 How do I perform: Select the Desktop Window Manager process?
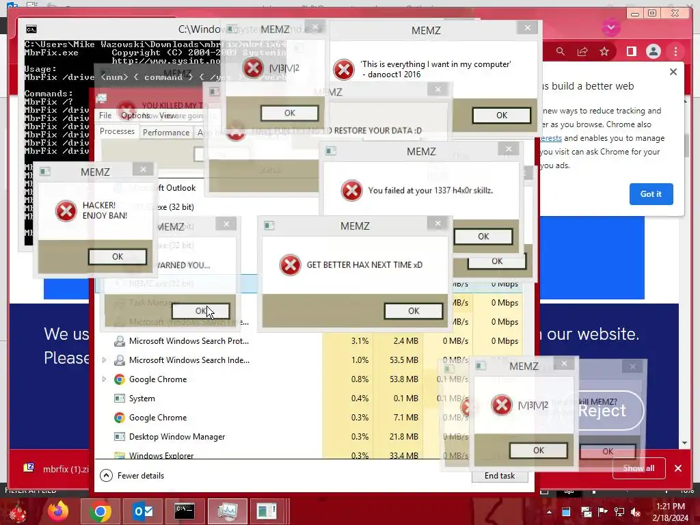[x=308, y=437]
